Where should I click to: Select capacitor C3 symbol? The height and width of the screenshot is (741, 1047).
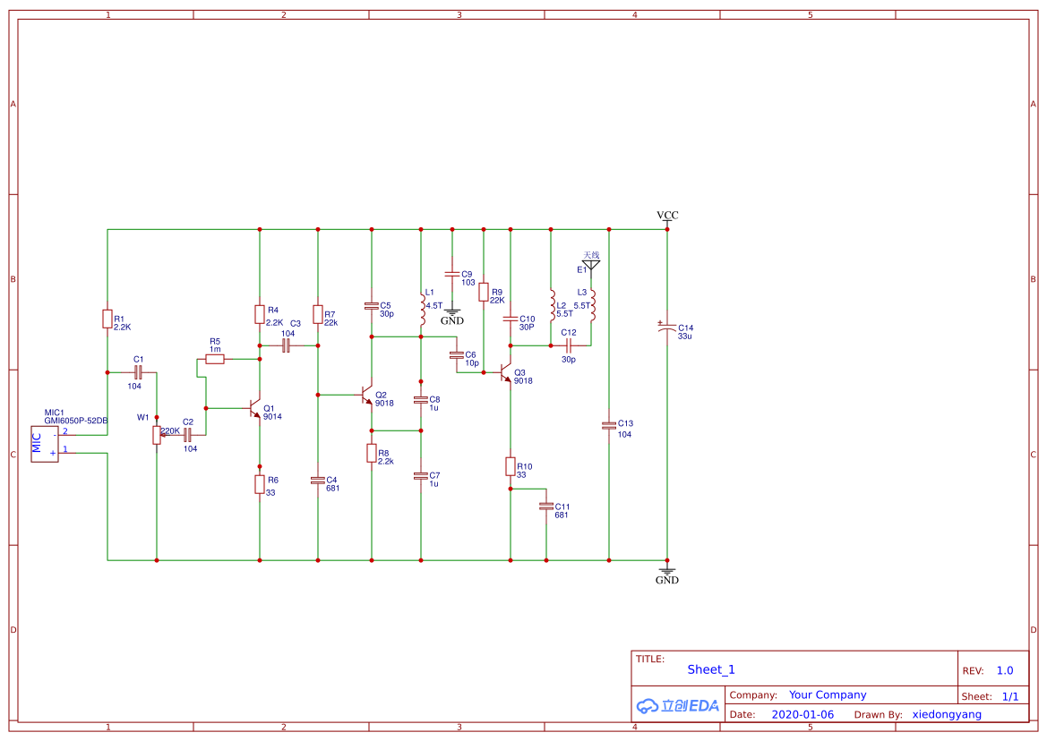287,345
